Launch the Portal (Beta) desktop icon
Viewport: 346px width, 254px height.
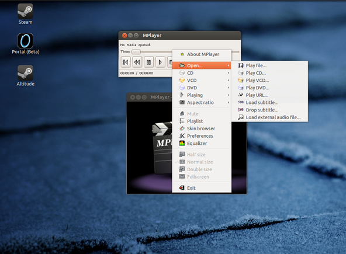click(25, 44)
